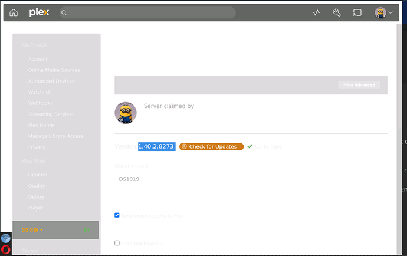Open Webhooks settings
The width and height of the screenshot is (407, 256).
[40, 103]
